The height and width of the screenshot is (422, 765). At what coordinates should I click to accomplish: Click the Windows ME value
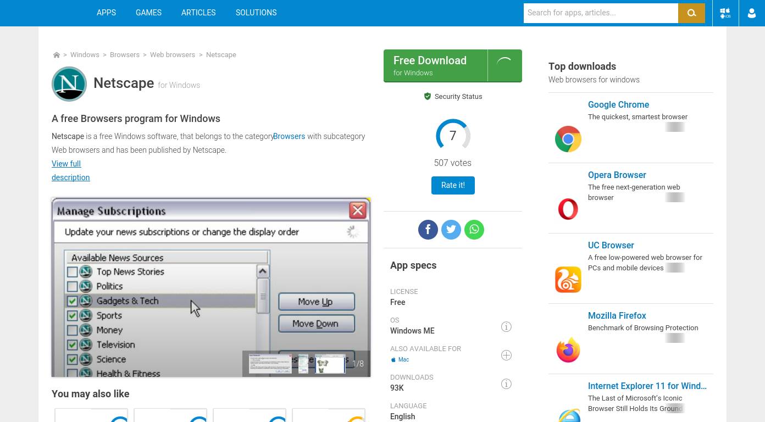click(412, 331)
